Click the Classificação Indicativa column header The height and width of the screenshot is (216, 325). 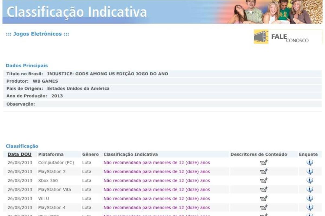(131, 154)
